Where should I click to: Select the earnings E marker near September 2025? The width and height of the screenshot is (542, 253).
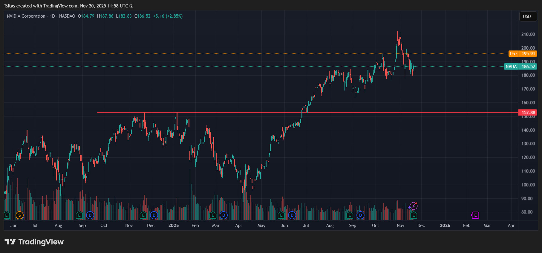(x=350, y=215)
